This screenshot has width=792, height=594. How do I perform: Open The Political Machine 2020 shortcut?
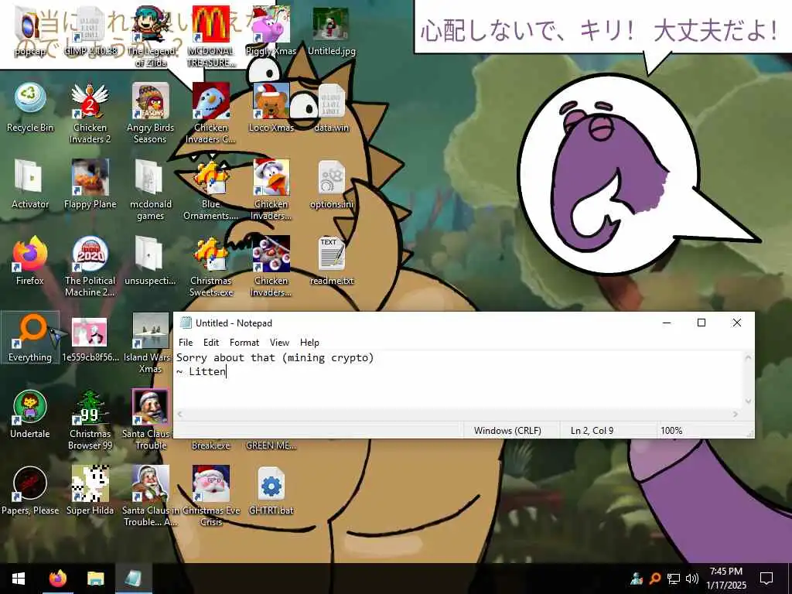(x=90, y=266)
